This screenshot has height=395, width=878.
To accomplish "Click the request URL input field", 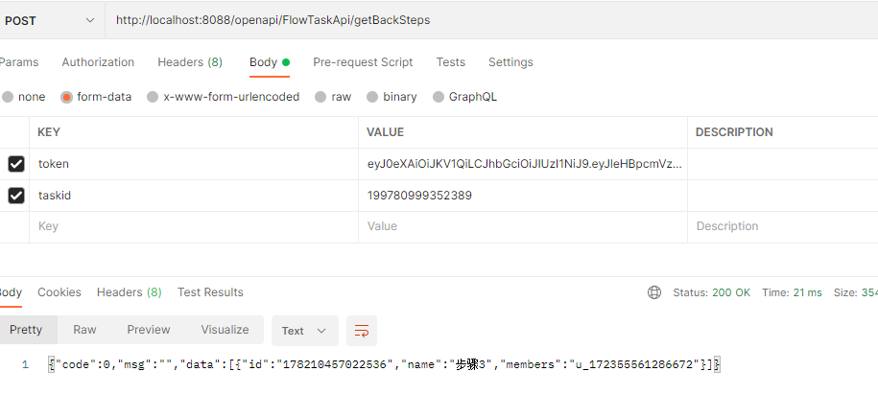I will pos(480,20).
